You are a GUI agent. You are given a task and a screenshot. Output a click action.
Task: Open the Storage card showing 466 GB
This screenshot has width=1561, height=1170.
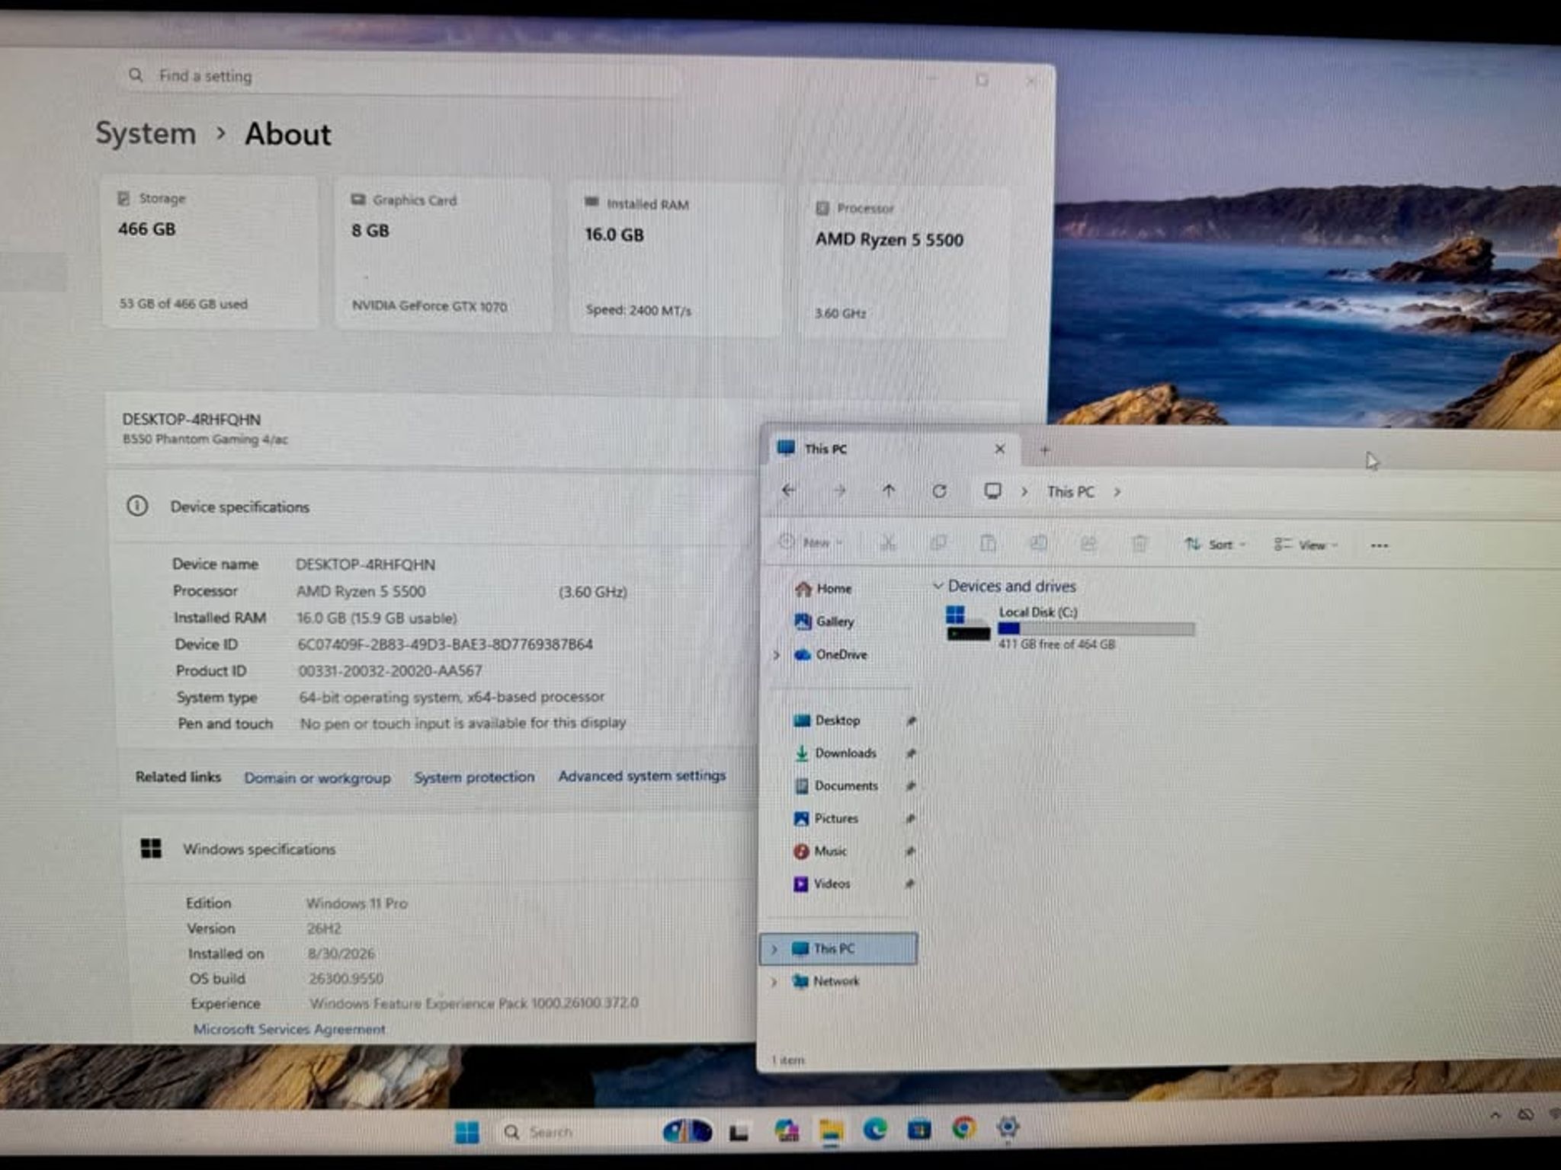tap(210, 252)
